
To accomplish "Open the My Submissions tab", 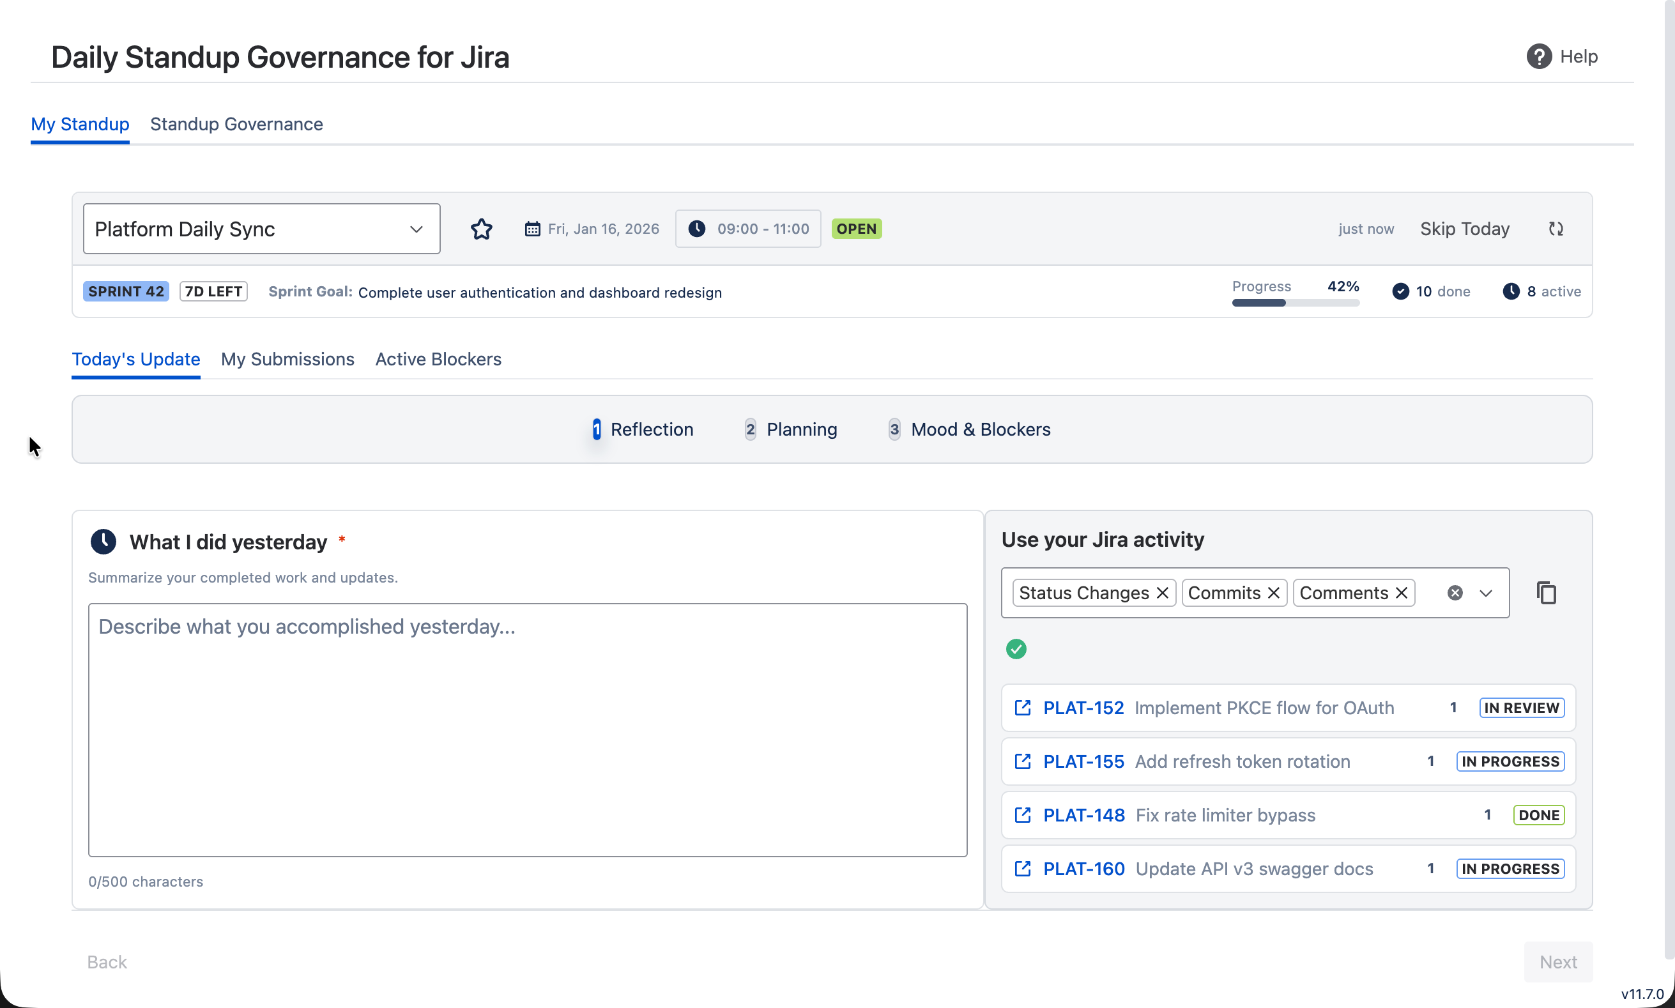I will (x=287, y=360).
